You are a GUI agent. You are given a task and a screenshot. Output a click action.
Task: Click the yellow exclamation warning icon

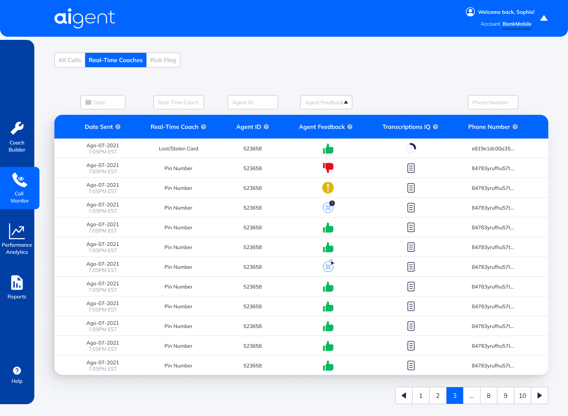coord(328,188)
